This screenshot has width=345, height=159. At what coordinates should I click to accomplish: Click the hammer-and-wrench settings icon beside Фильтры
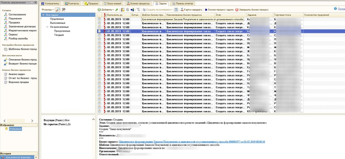(x=64, y=10)
